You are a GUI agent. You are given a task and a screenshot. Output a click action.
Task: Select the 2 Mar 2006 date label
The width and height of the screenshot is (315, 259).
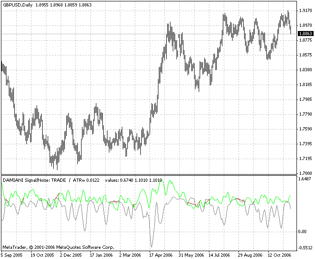point(130,255)
